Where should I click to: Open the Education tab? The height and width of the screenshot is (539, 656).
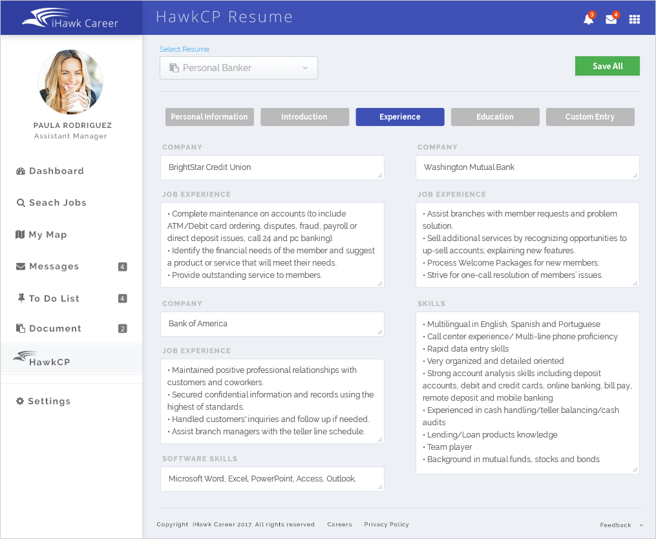(x=495, y=117)
